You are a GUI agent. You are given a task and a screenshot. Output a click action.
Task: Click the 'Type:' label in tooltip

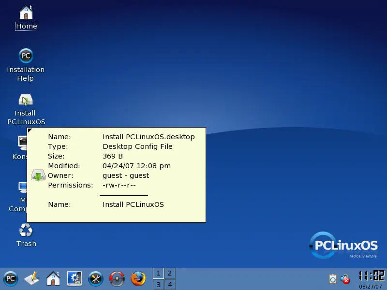point(58,146)
